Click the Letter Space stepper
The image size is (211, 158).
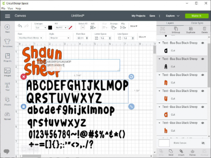pos(110,38)
